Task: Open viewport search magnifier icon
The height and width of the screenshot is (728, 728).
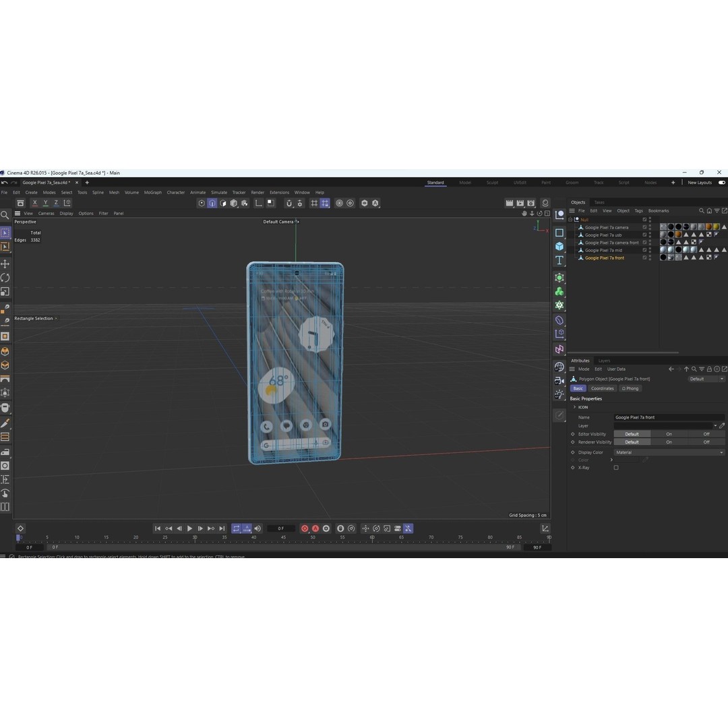Action: tap(5, 215)
